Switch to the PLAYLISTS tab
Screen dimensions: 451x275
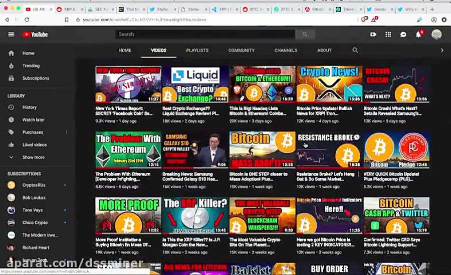point(197,50)
